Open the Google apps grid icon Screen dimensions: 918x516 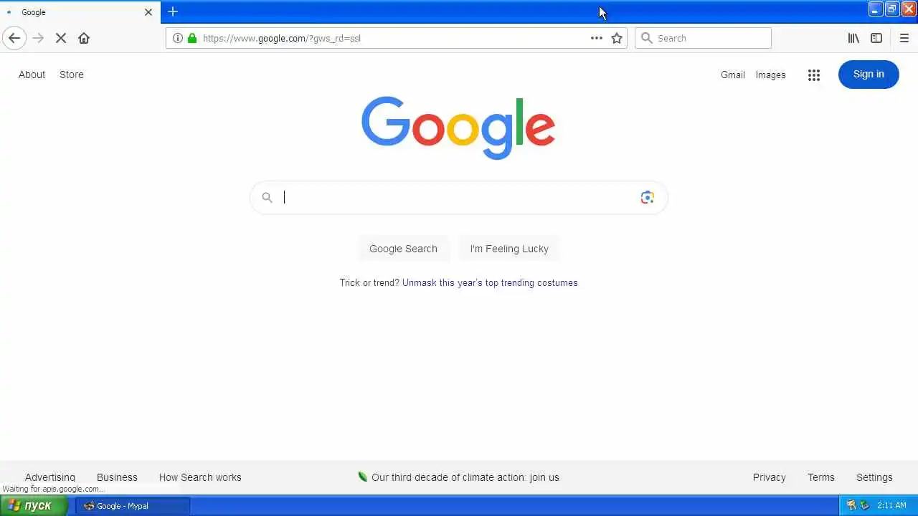(814, 75)
